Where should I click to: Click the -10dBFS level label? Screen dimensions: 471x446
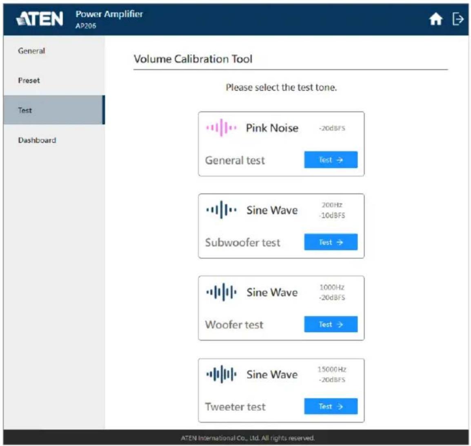[332, 215]
